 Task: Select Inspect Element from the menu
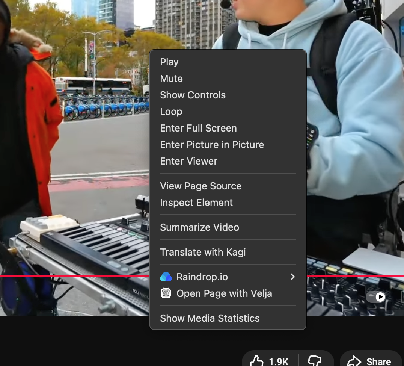tap(196, 203)
